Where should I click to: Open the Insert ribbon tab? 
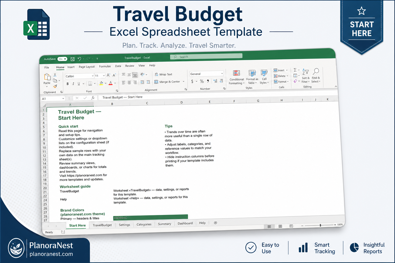pos(71,67)
